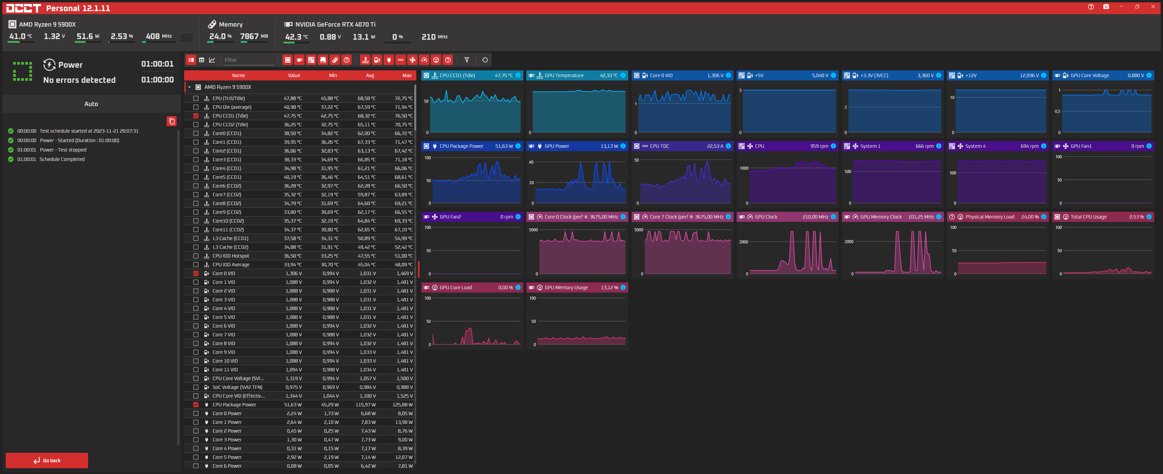Check the Core 1 VID checkbox
Viewport: 1163px width, 474px height.
[196, 282]
